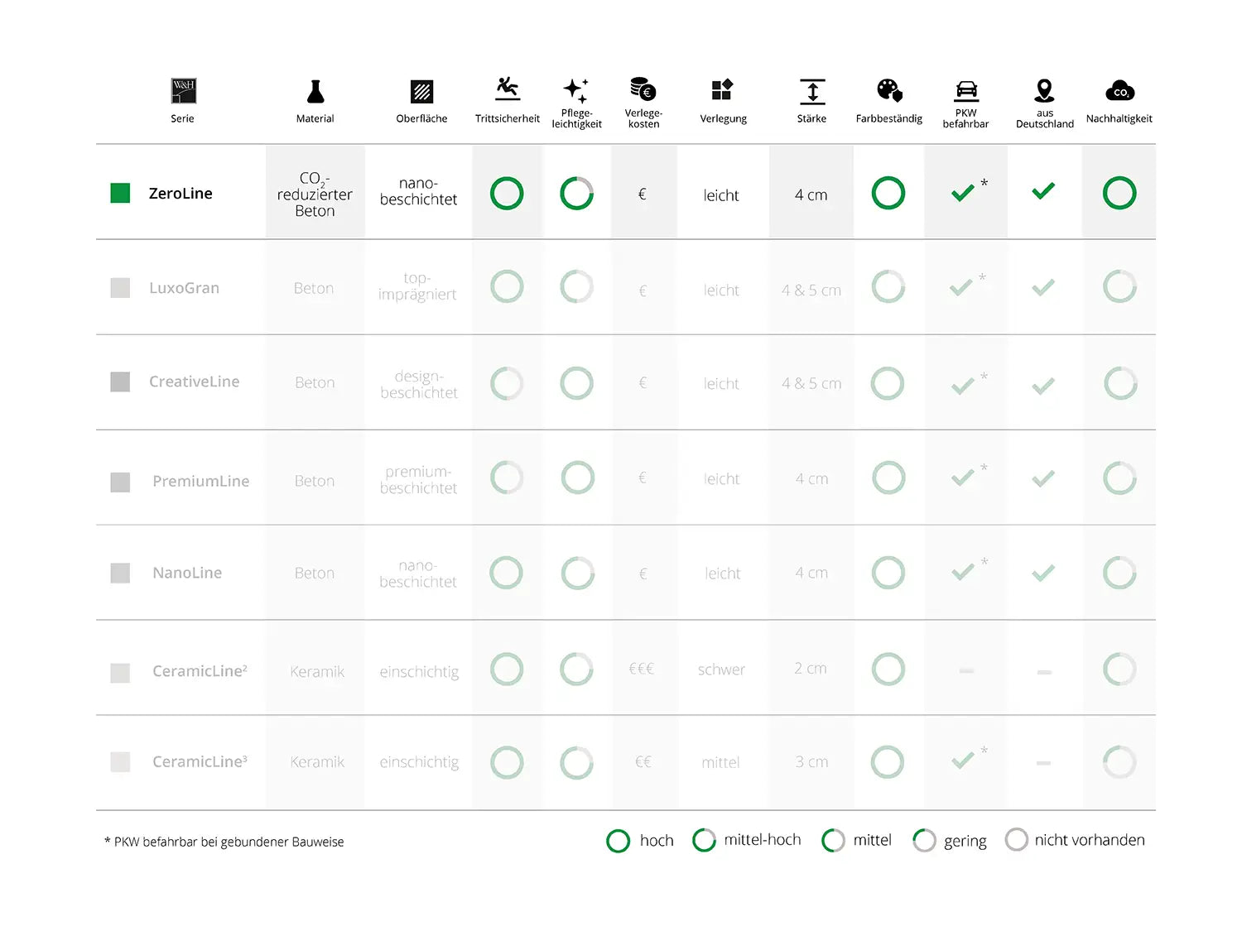
Task: Click the green ZeroLine color square
Action: (x=120, y=194)
